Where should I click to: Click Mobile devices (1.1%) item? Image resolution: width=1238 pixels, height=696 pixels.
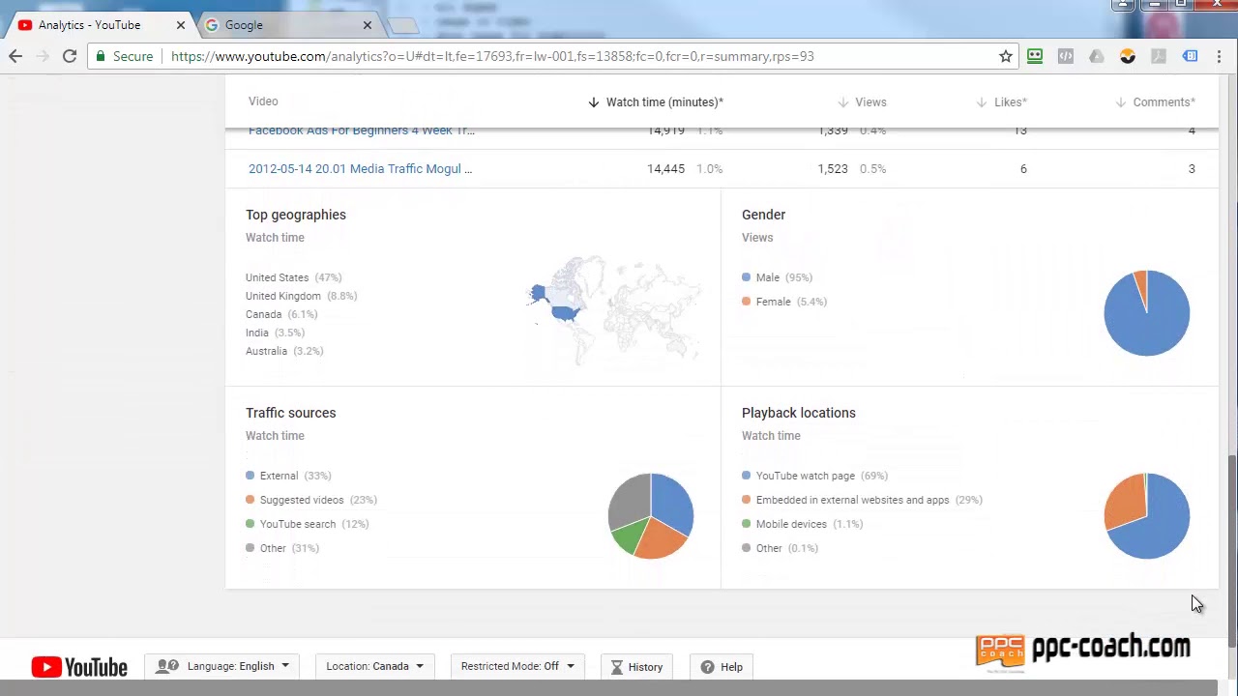point(802,524)
